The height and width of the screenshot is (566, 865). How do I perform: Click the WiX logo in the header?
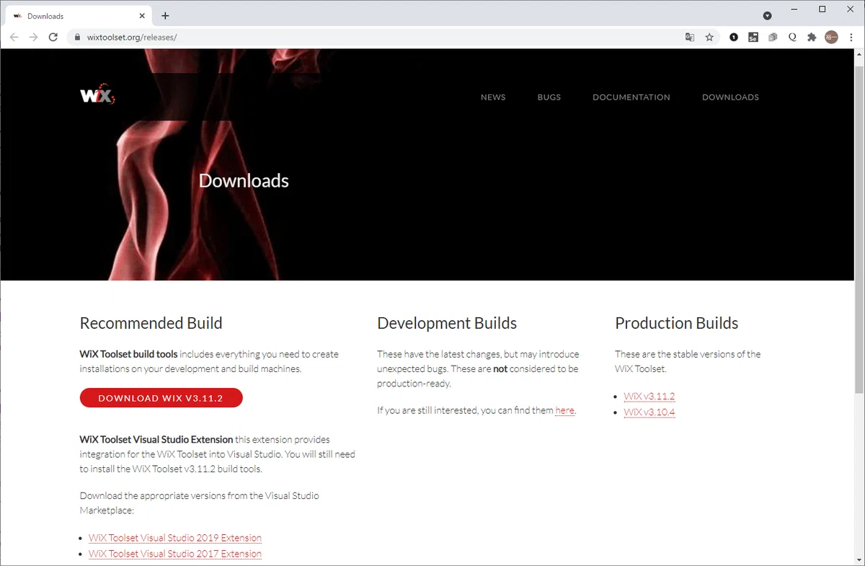pyautogui.click(x=97, y=96)
